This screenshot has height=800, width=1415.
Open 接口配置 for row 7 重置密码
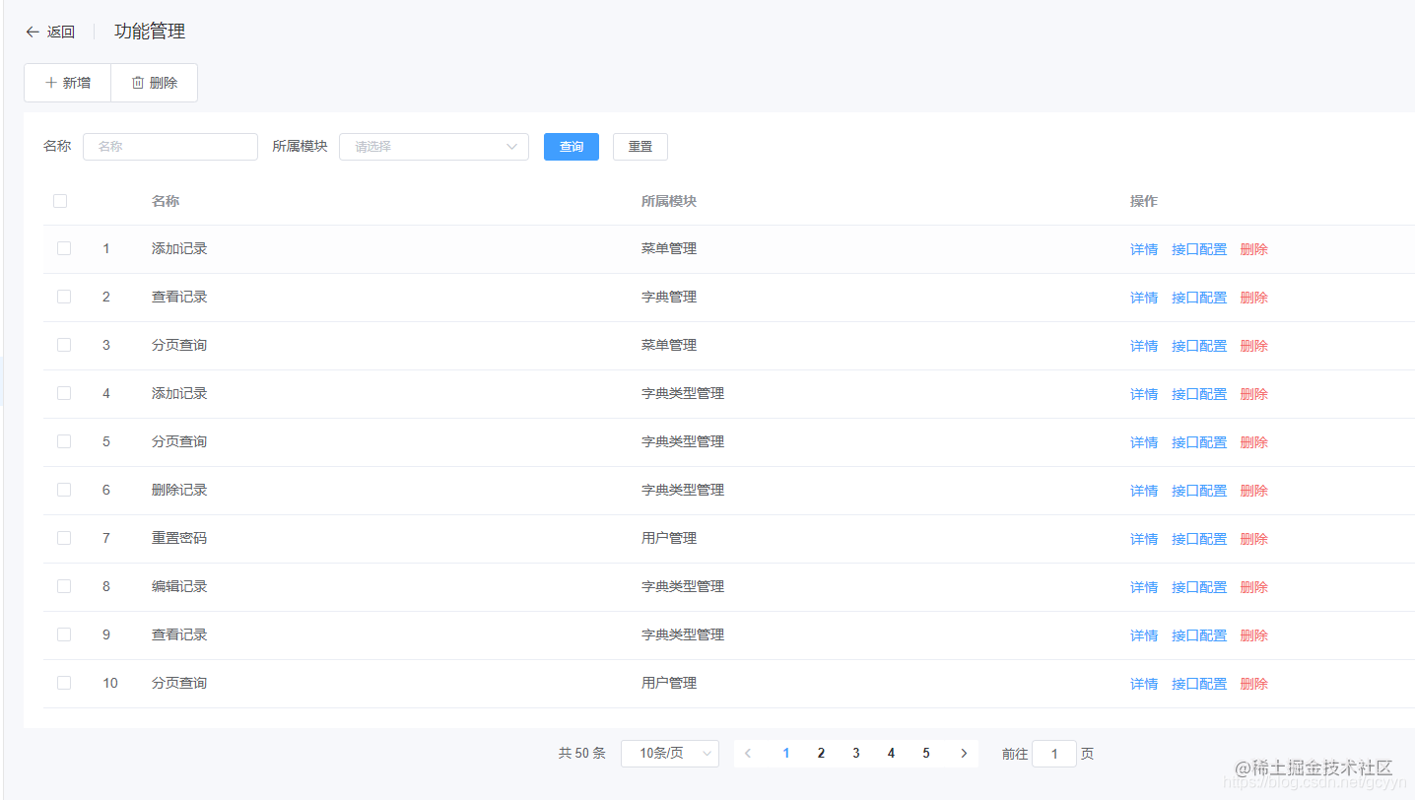pyautogui.click(x=1199, y=539)
